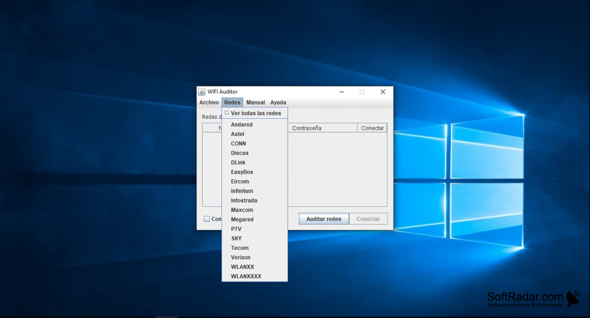Select the Megared menu item
Screen dimensions: 590x318
click(x=254, y=220)
